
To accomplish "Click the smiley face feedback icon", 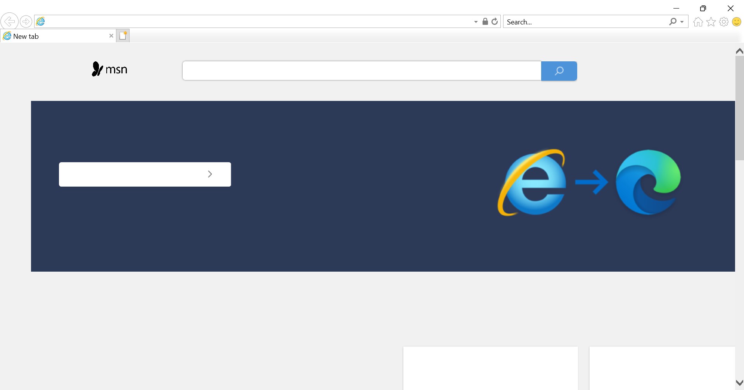I will tap(736, 22).
